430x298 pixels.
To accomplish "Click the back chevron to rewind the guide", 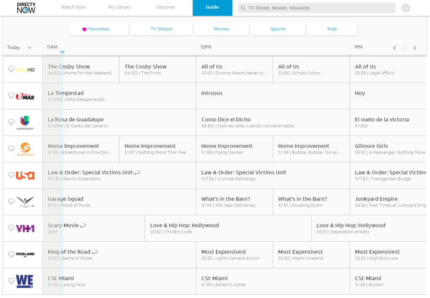I will click(394, 48).
